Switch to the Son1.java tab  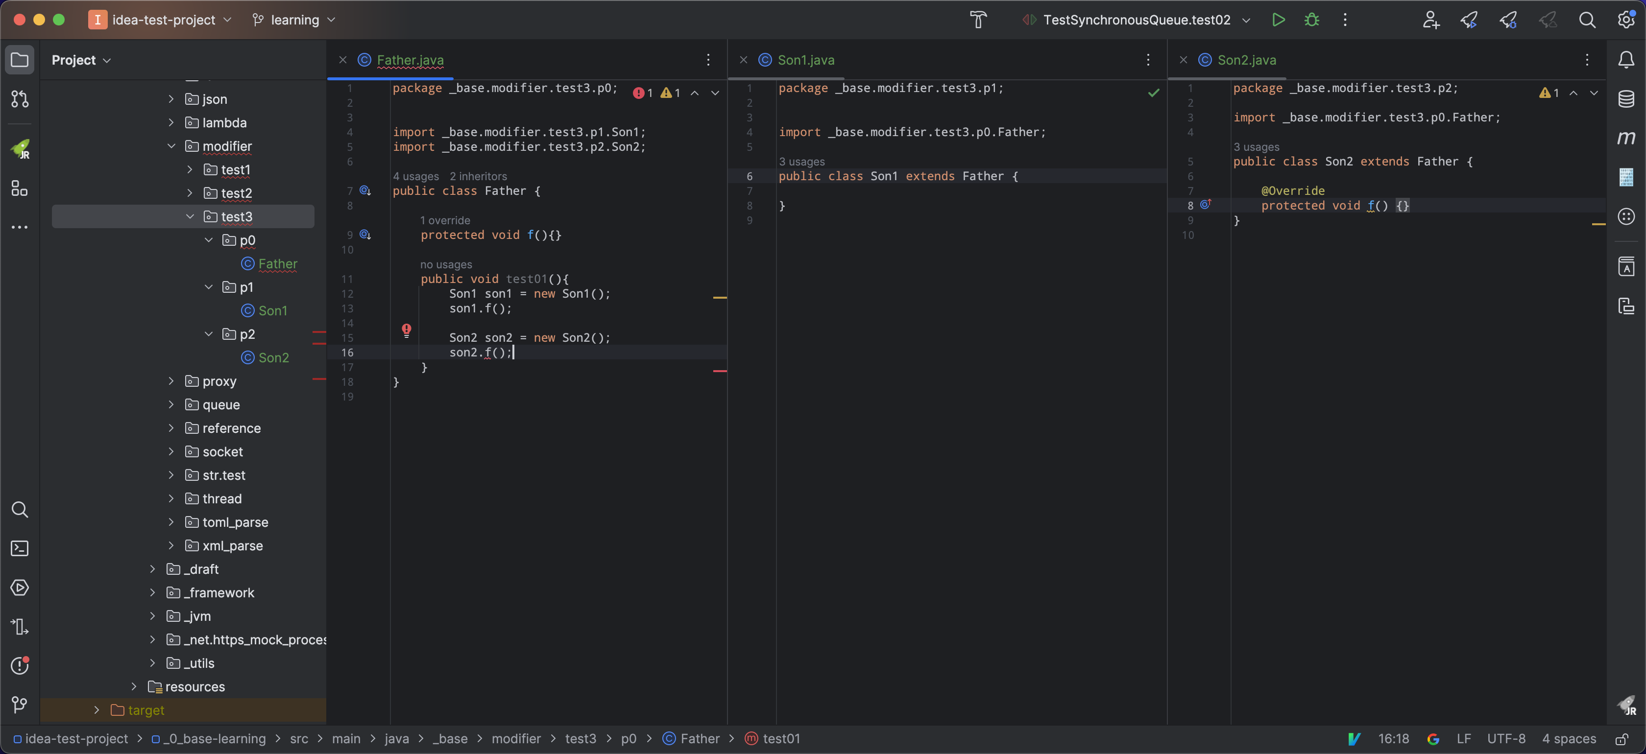pos(805,60)
